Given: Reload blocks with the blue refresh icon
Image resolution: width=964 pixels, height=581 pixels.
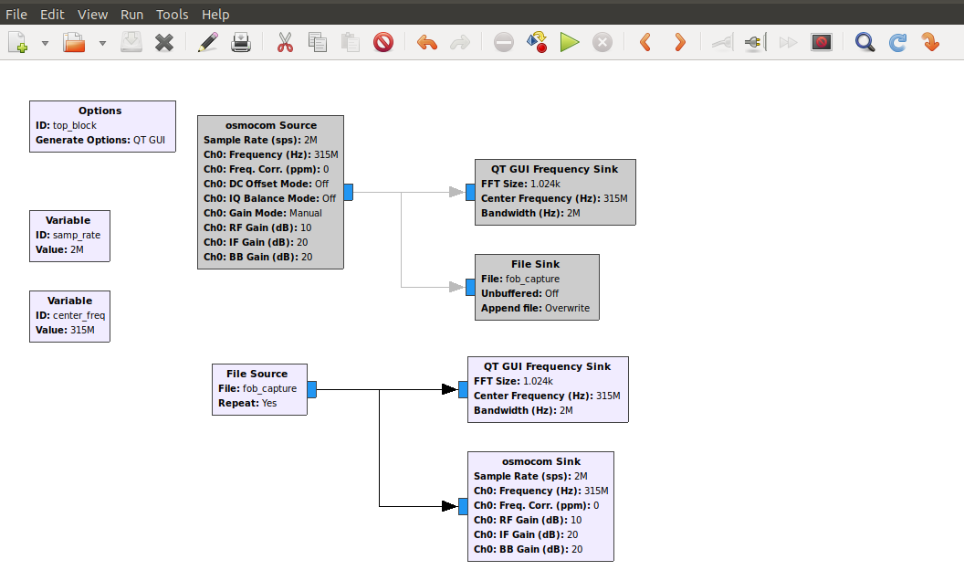Looking at the screenshot, I should (x=897, y=42).
